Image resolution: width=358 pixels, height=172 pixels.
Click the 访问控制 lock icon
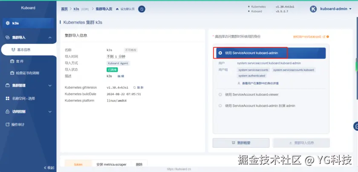coord(8,112)
